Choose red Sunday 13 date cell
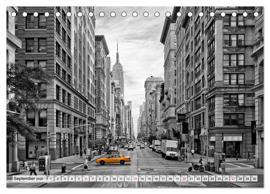The image size is (270, 194). pos(135,178)
